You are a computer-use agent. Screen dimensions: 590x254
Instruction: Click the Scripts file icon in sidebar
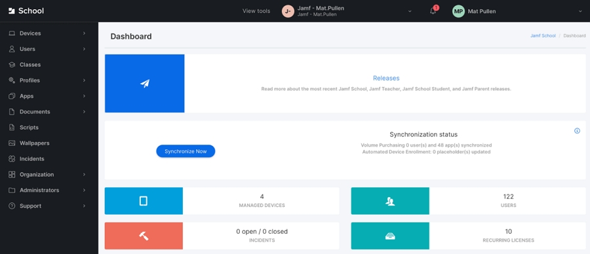(x=12, y=128)
